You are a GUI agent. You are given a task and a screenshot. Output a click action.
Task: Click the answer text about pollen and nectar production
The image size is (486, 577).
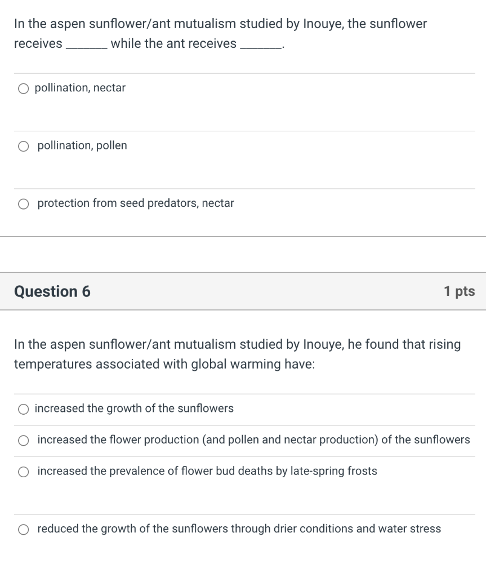tap(253, 440)
